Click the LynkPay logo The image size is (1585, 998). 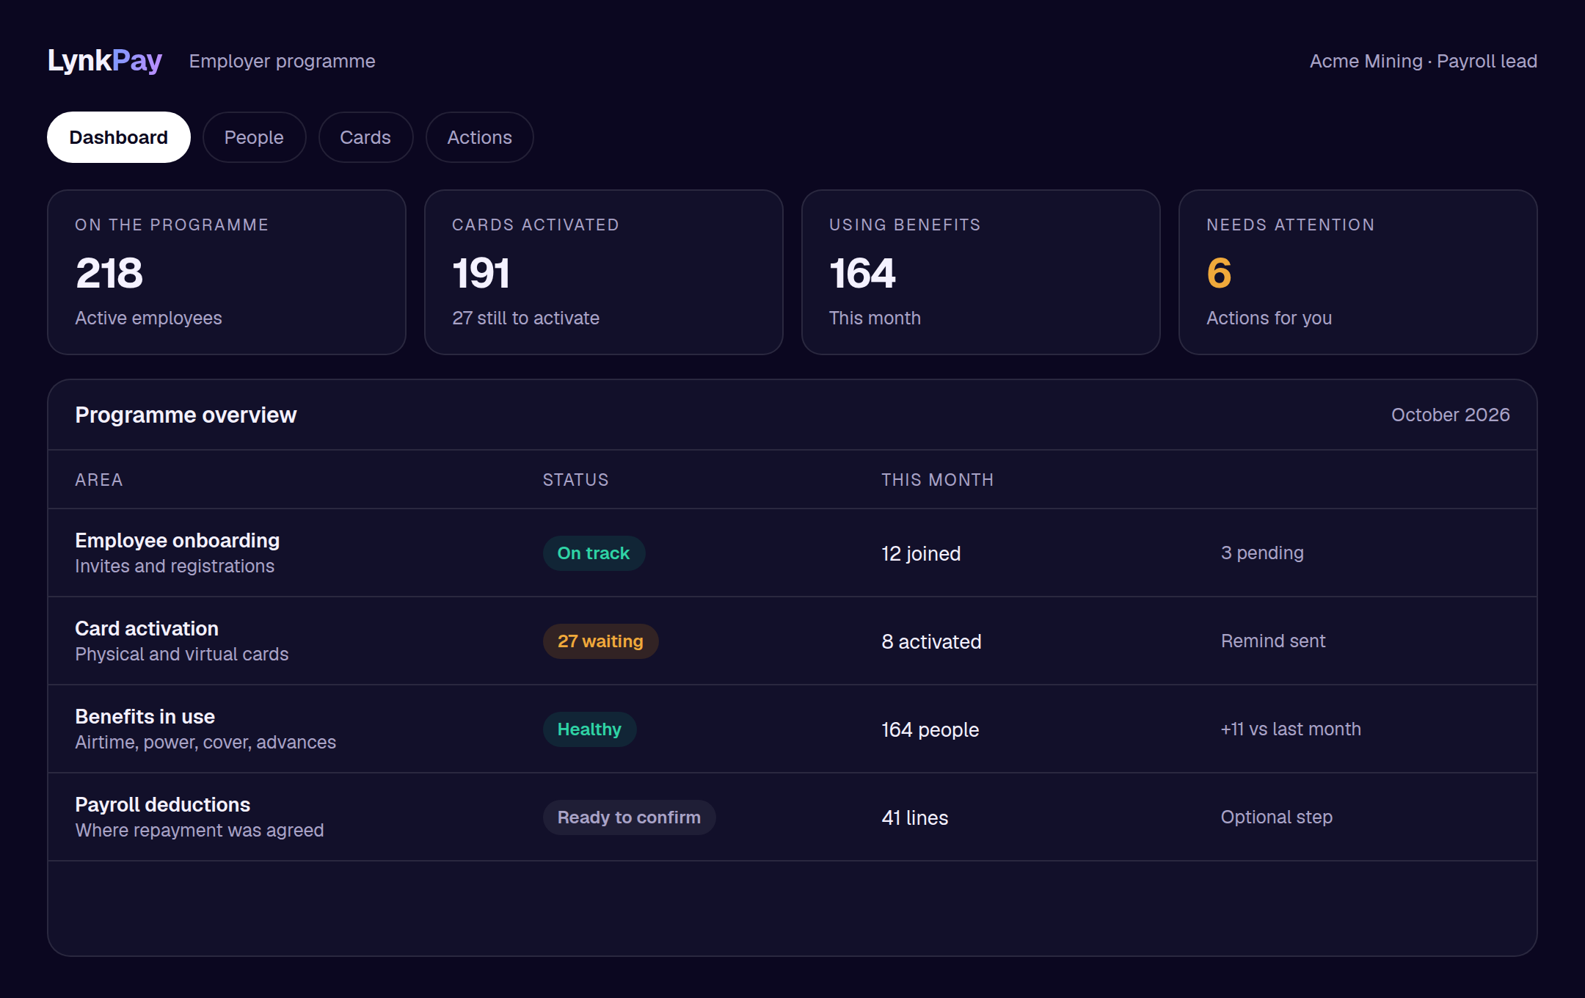click(105, 61)
